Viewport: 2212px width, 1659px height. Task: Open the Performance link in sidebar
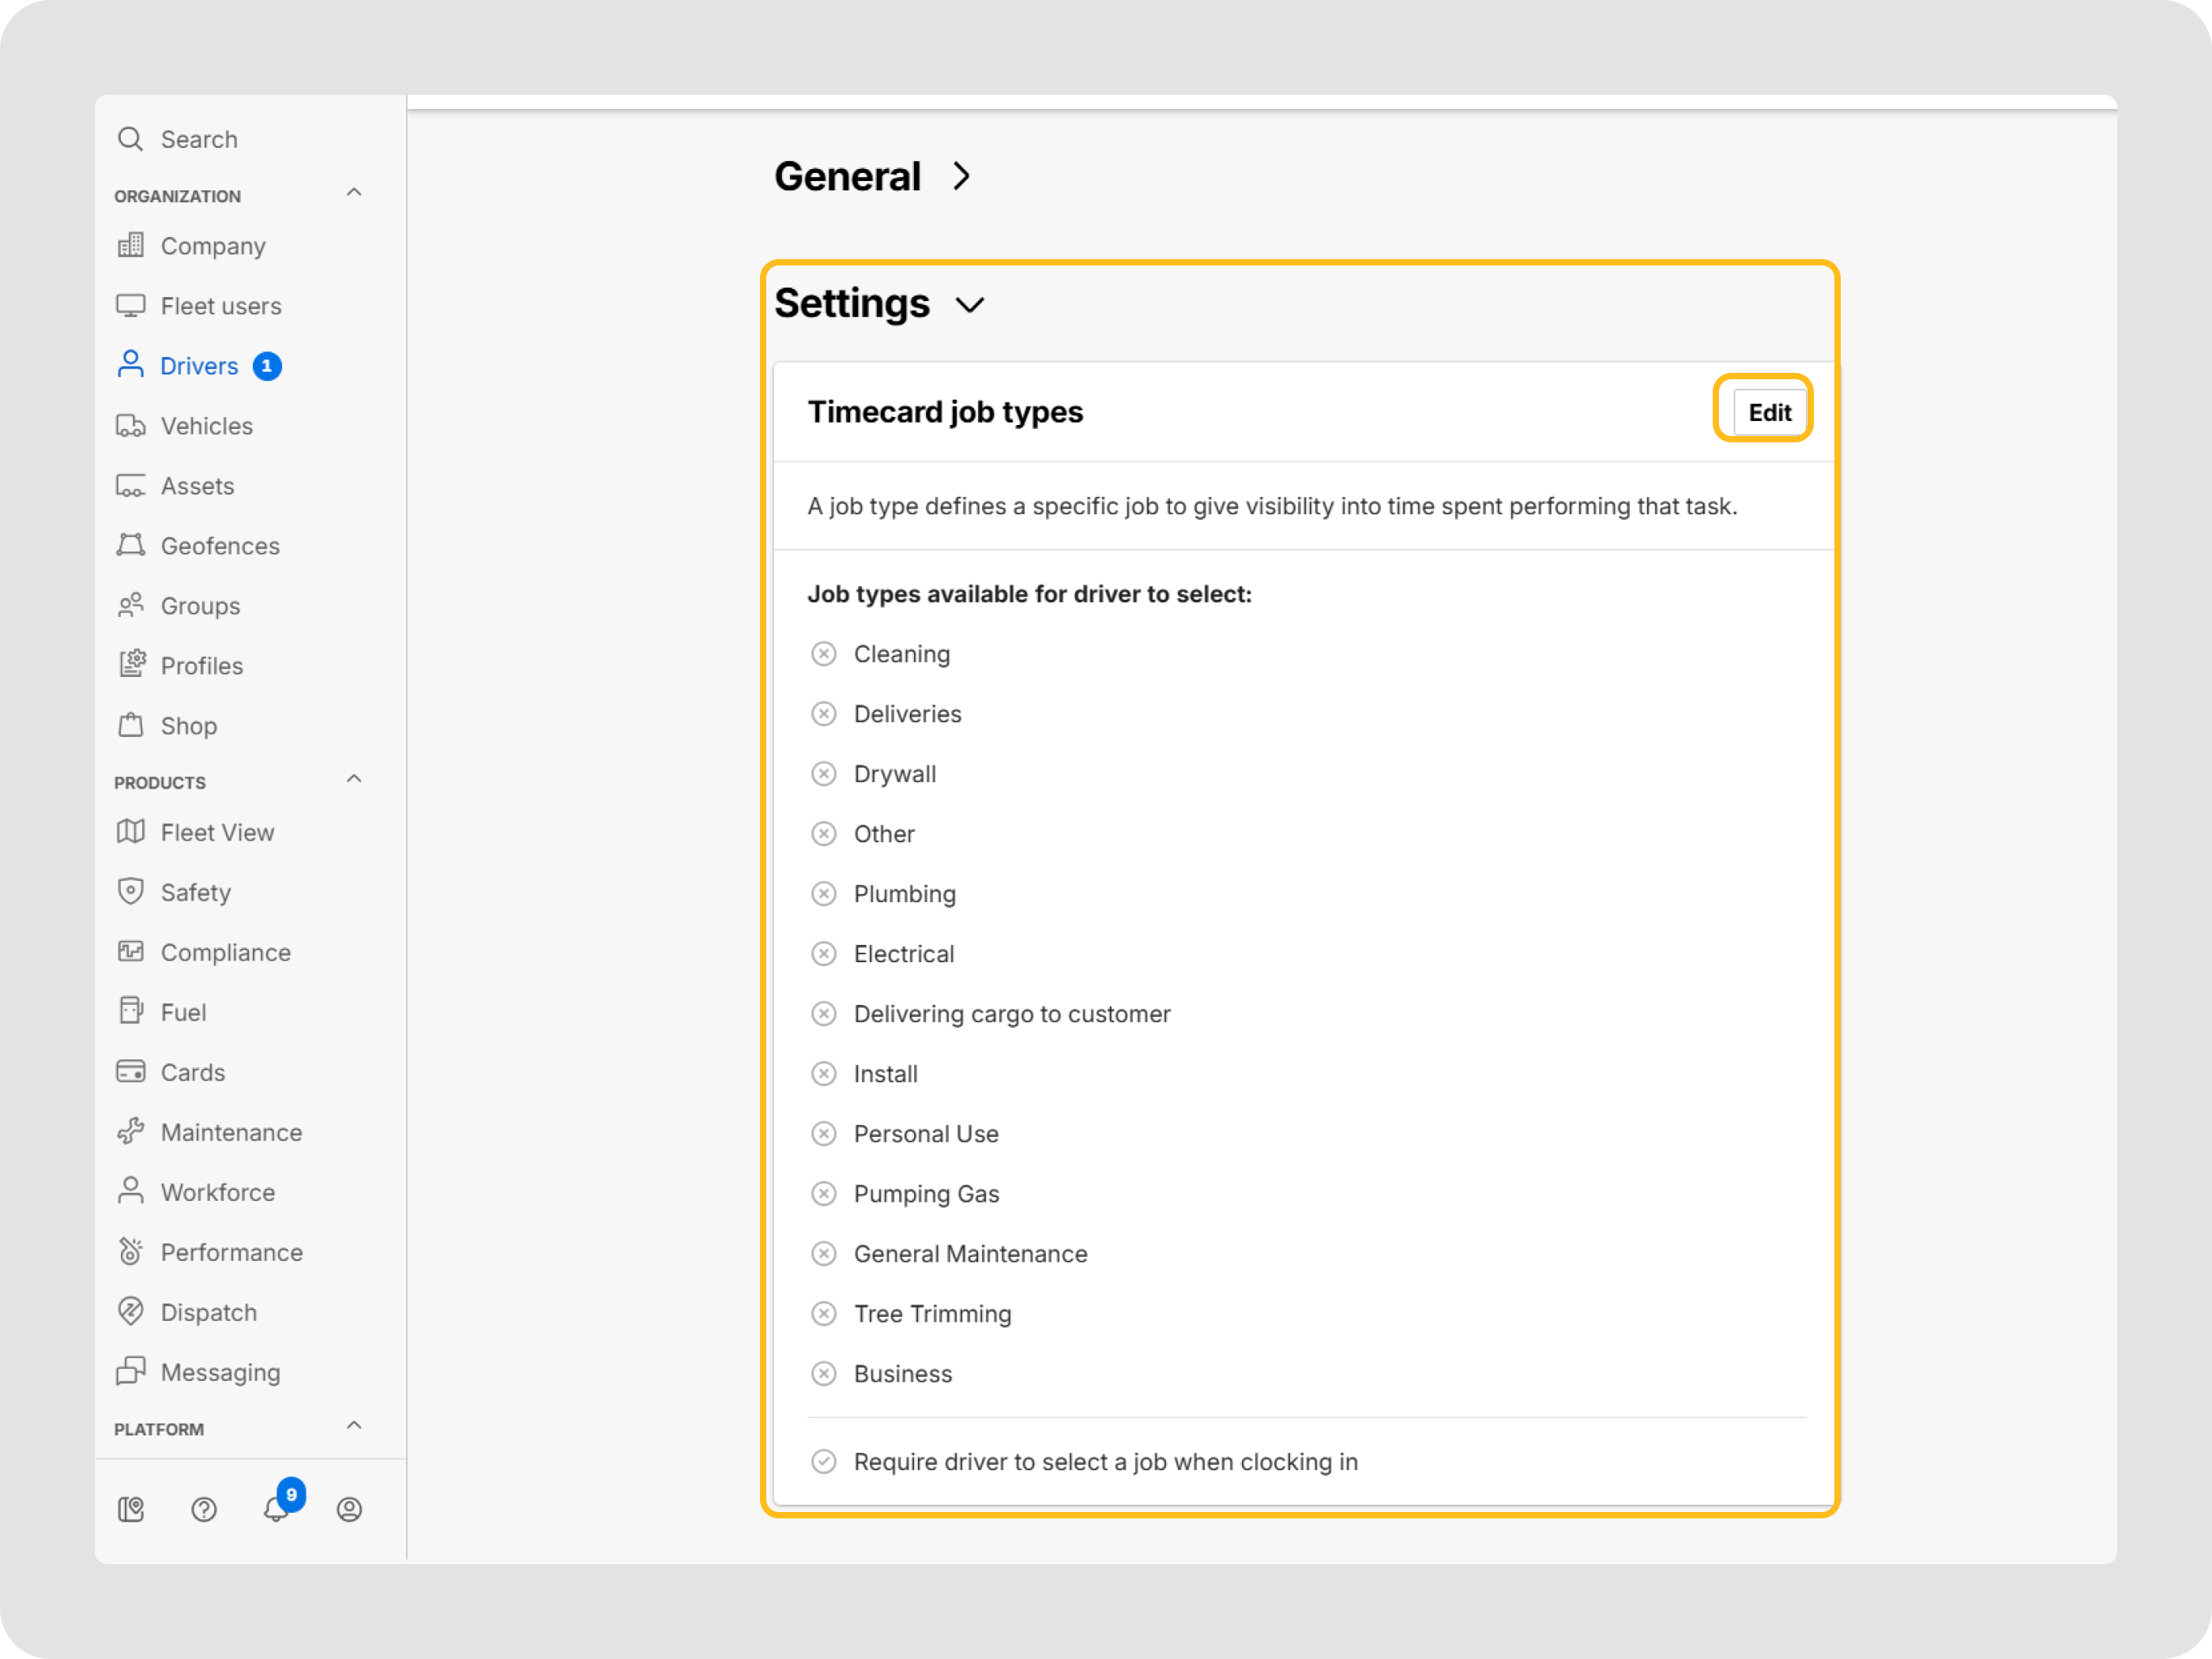click(232, 1252)
